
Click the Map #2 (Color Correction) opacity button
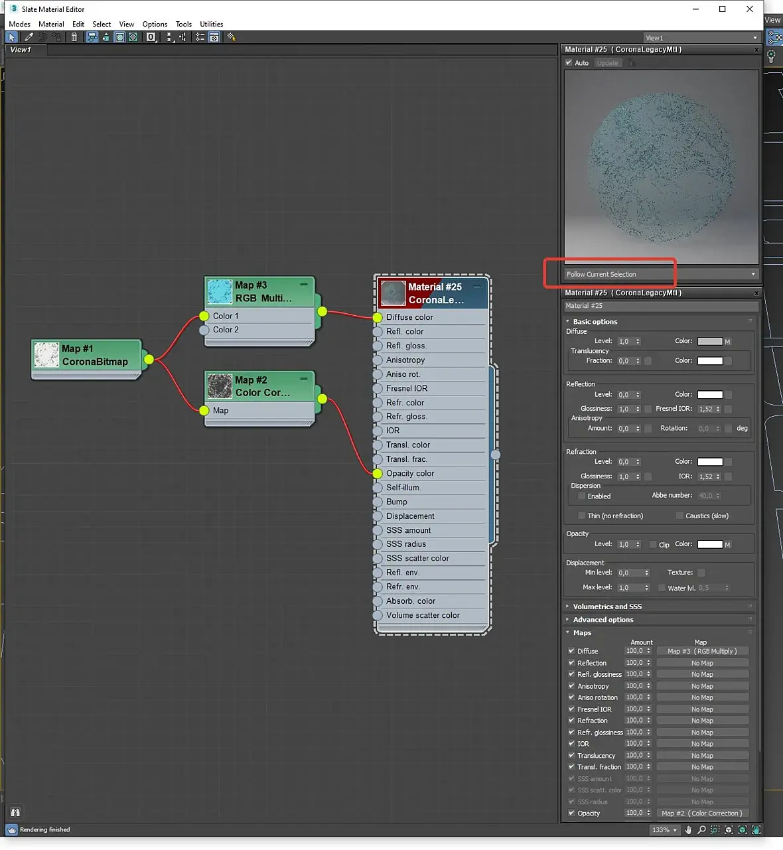[702, 813]
